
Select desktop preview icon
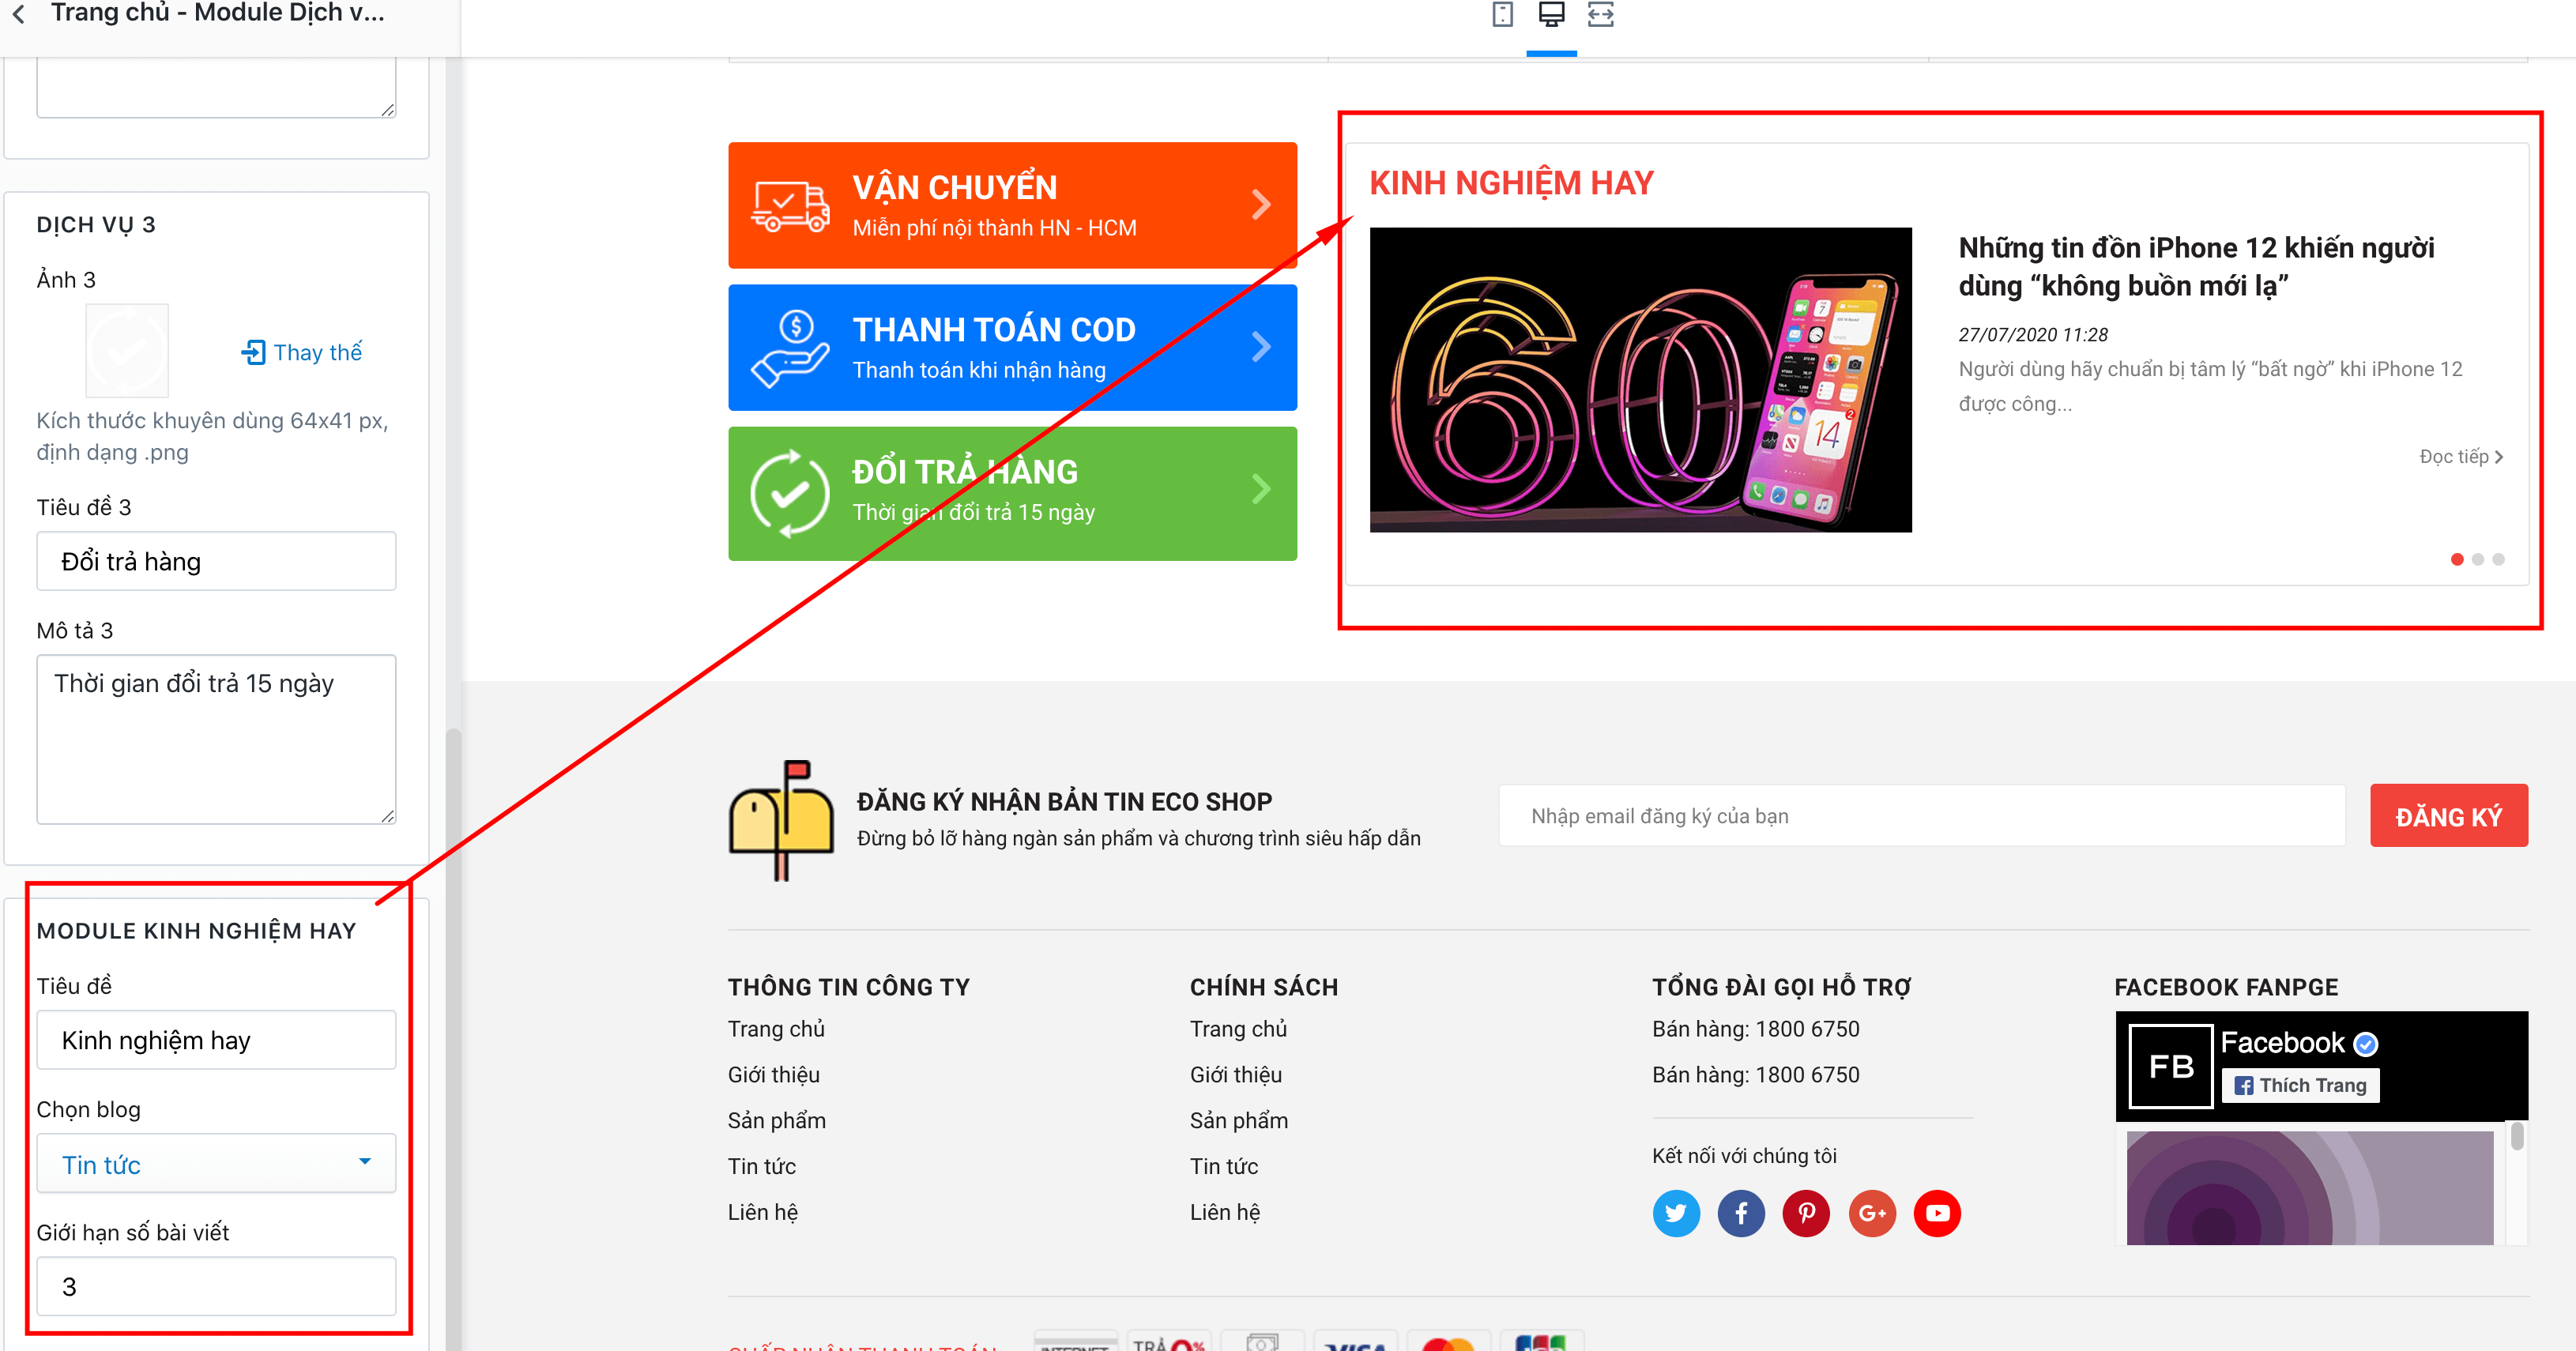1551,14
